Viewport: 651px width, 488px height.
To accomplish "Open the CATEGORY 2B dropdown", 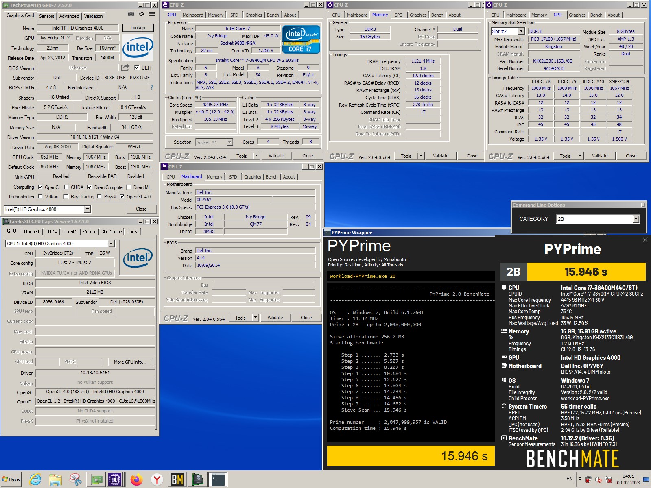I will (636, 219).
